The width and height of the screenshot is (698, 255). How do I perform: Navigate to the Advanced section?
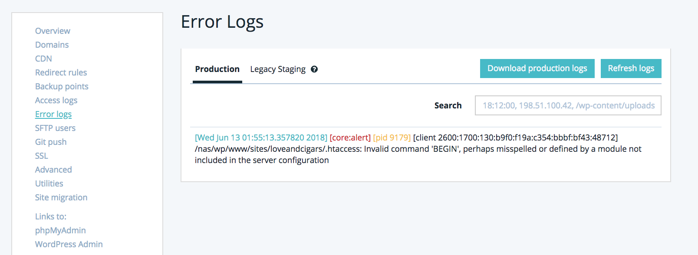(53, 170)
